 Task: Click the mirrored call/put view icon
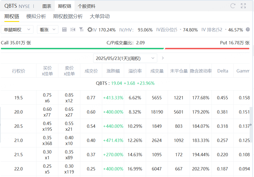tap(73, 30)
